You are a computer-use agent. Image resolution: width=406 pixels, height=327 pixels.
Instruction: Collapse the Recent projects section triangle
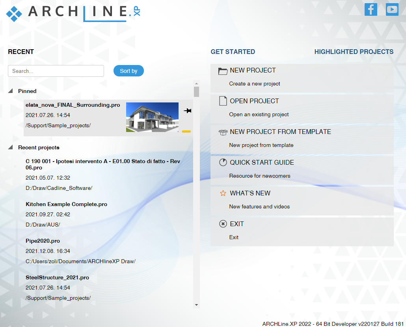(x=10, y=147)
